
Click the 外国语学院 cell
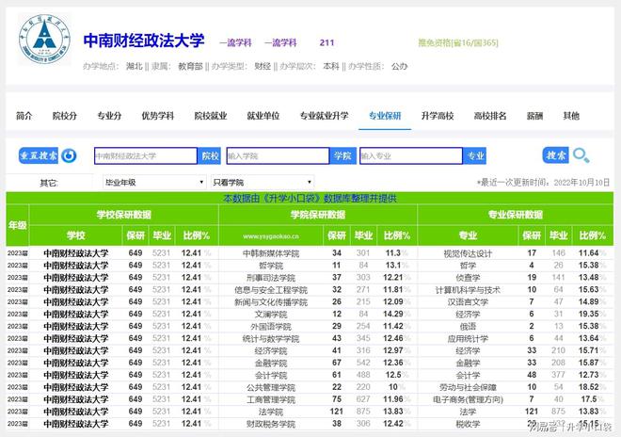point(271,327)
